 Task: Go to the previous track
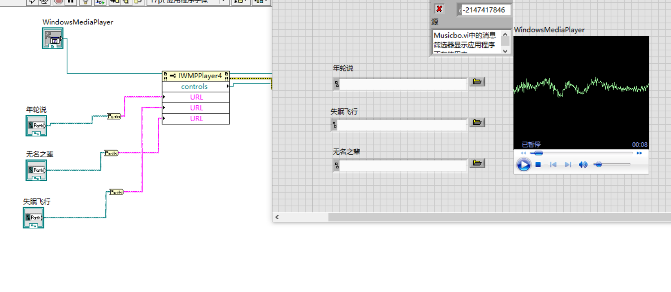[553, 165]
